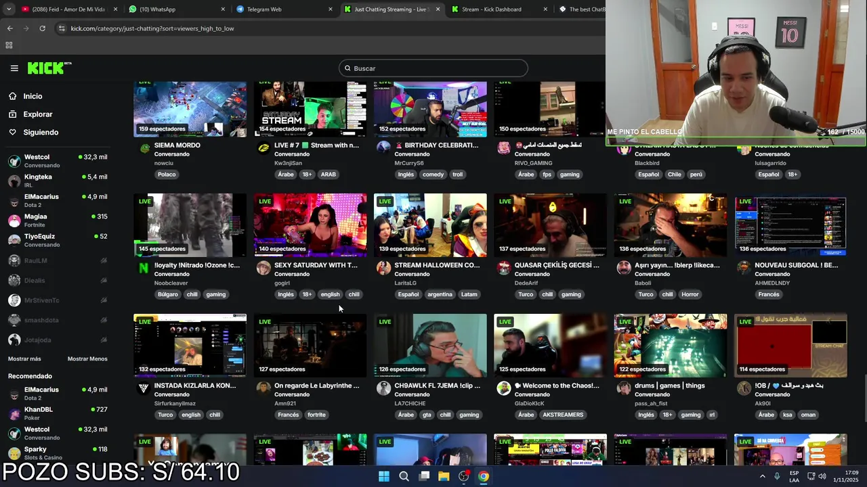The width and height of the screenshot is (867, 487).
Task: Open the SEXY SATURDAY stream thumbnail
Action: pos(310,225)
